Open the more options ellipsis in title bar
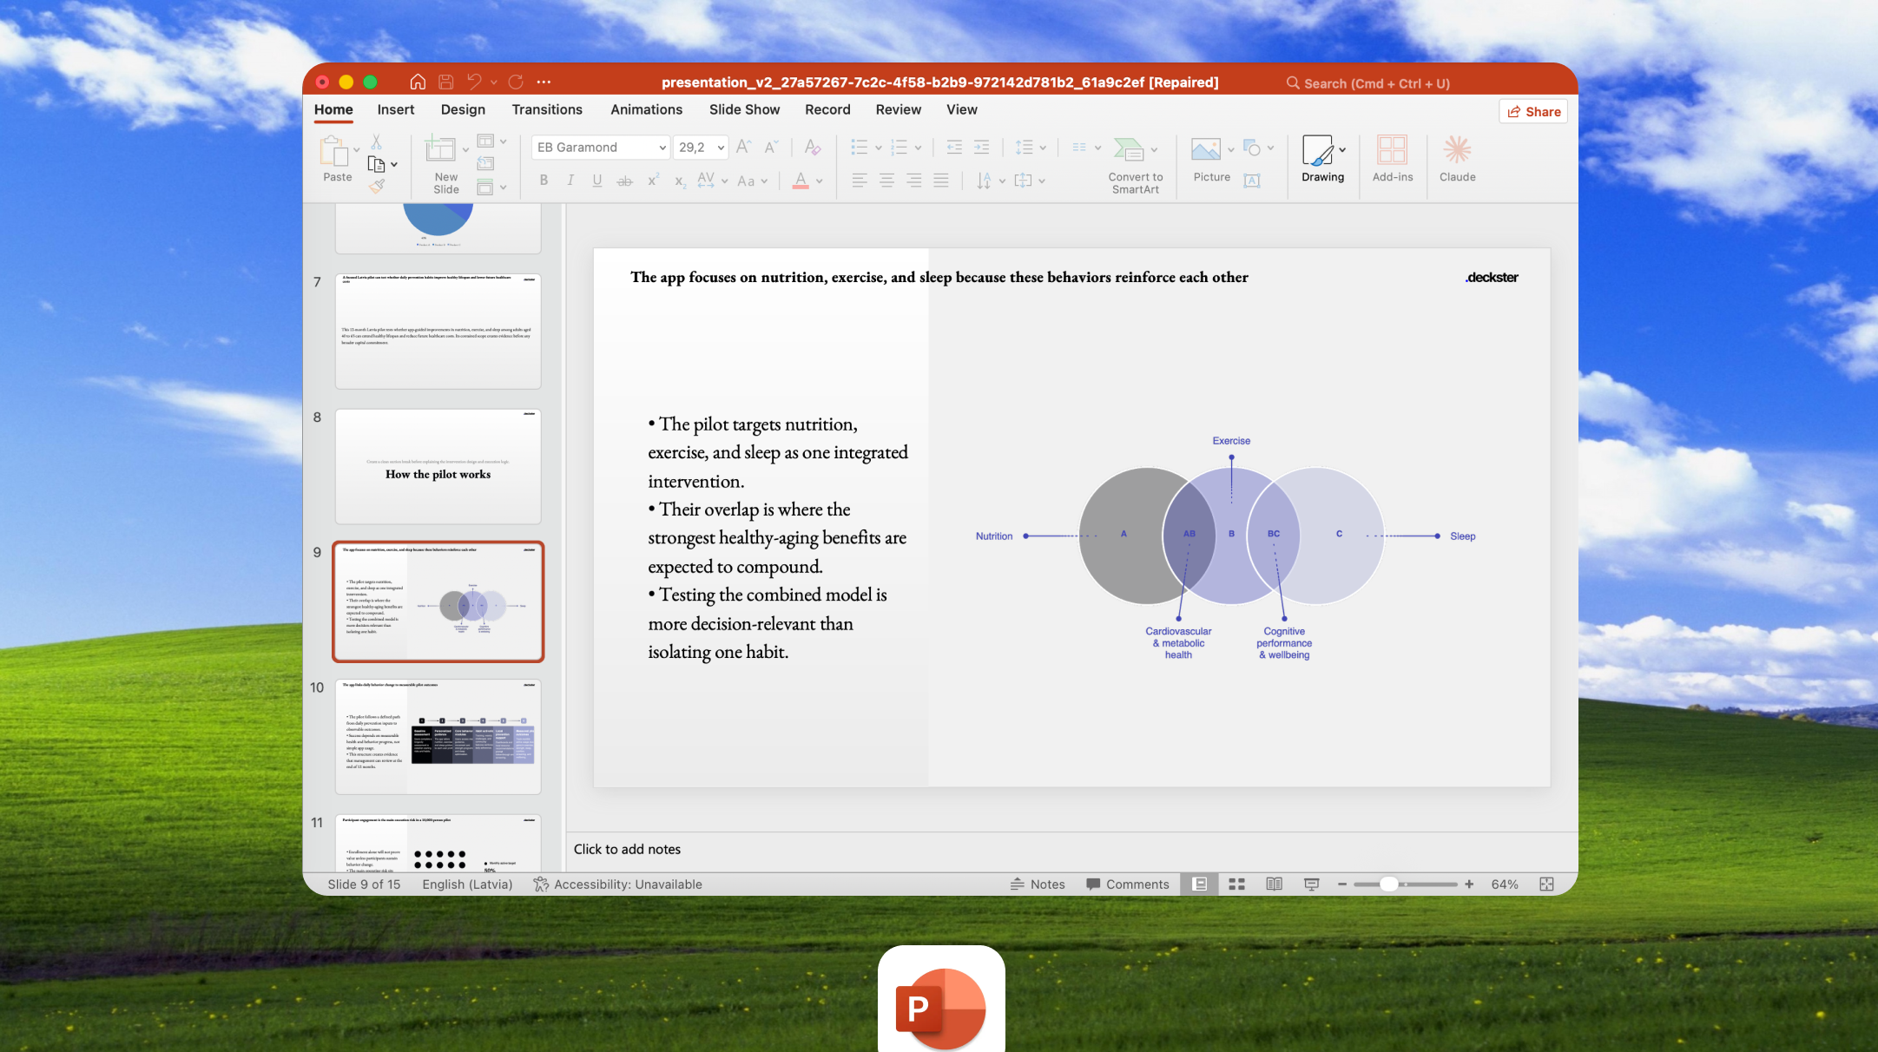This screenshot has height=1052, width=1878. point(544,82)
